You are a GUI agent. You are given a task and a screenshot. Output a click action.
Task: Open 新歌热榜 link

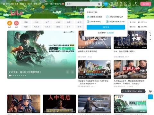(142, 27)
